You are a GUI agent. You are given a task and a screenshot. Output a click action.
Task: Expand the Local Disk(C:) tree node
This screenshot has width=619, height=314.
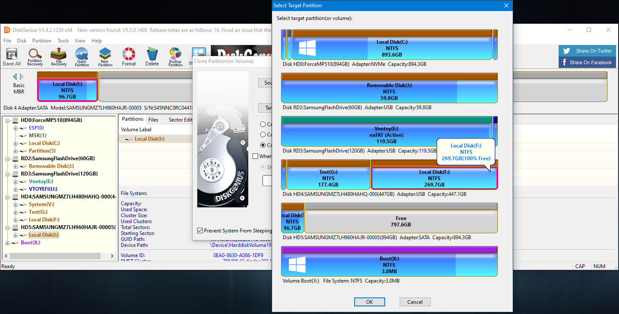[x=16, y=143]
